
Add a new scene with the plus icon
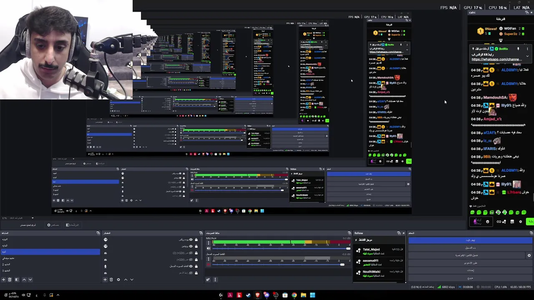coord(3,280)
